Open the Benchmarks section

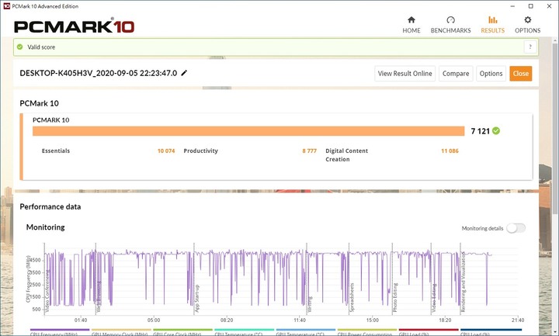[450, 25]
